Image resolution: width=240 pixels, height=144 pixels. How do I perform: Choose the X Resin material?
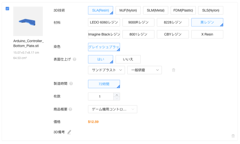[x=207, y=34]
